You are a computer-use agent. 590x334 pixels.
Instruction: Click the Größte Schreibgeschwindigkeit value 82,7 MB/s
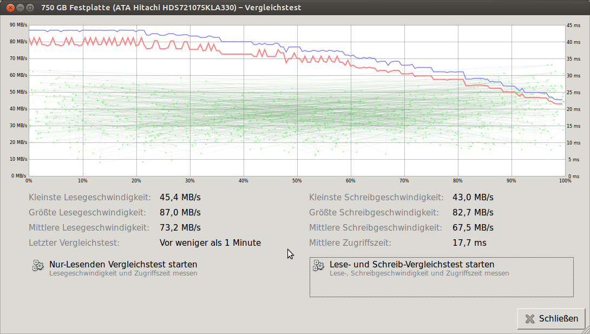coord(473,212)
